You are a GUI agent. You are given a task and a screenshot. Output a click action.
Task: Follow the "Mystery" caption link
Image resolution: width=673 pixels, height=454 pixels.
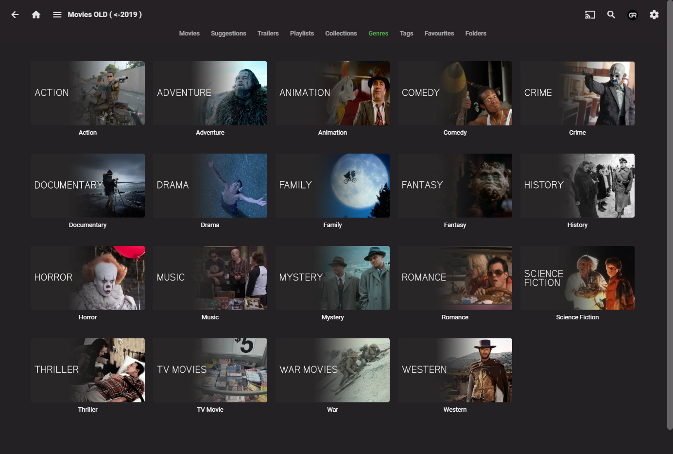tap(332, 317)
